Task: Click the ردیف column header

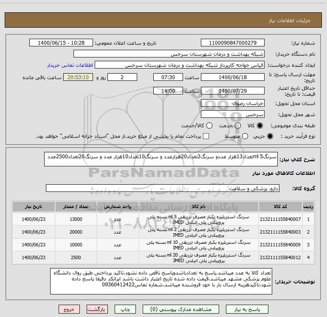Action: click(x=308, y=206)
